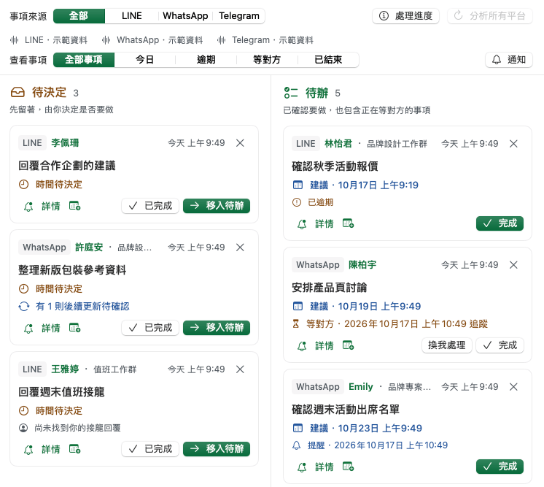Click 換我處理 on 安排產品頁討論
The image size is (544, 487).
click(x=447, y=345)
